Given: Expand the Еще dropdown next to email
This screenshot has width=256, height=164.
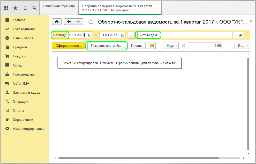Looking at the screenshot, I should [x=171, y=46].
